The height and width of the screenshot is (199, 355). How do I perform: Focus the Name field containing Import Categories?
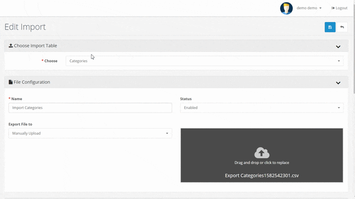(x=90, y=108)
